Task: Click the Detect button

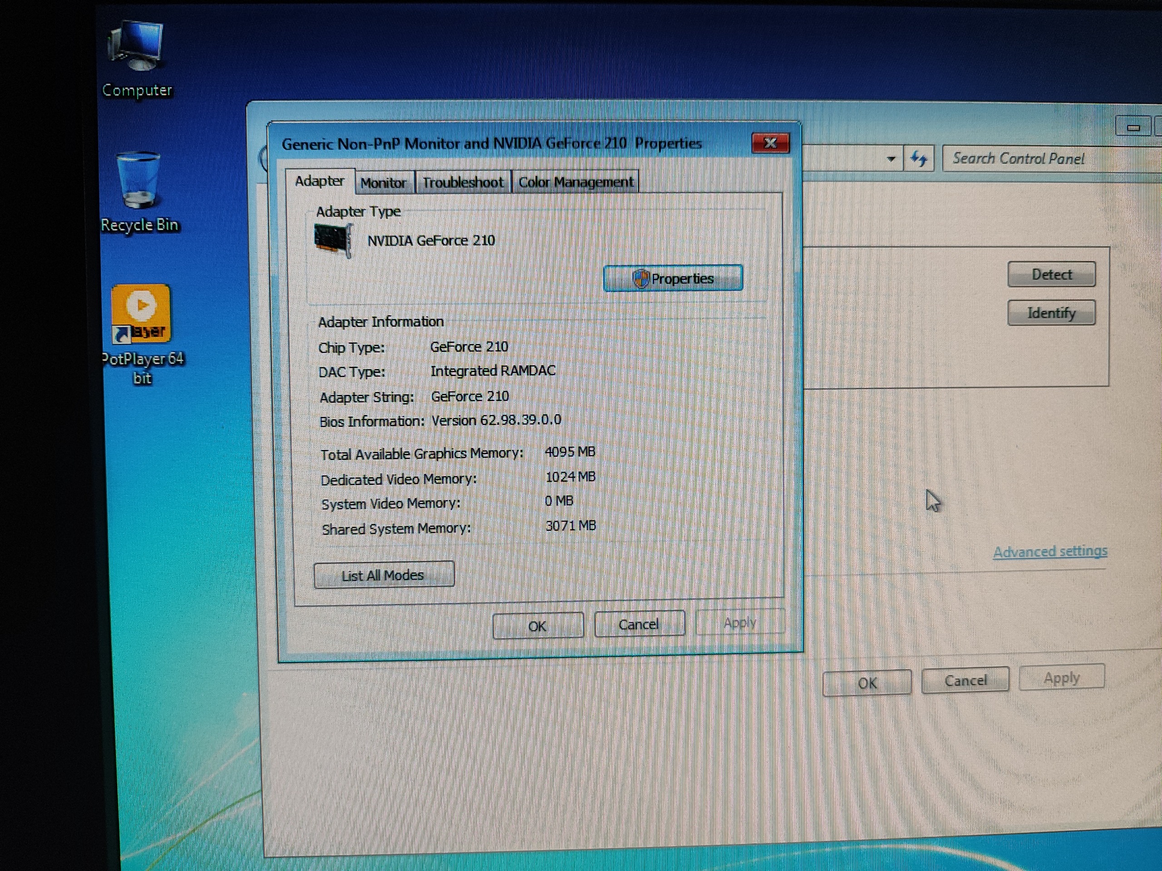Action: pyautogui.click(x=1051, y=274)
